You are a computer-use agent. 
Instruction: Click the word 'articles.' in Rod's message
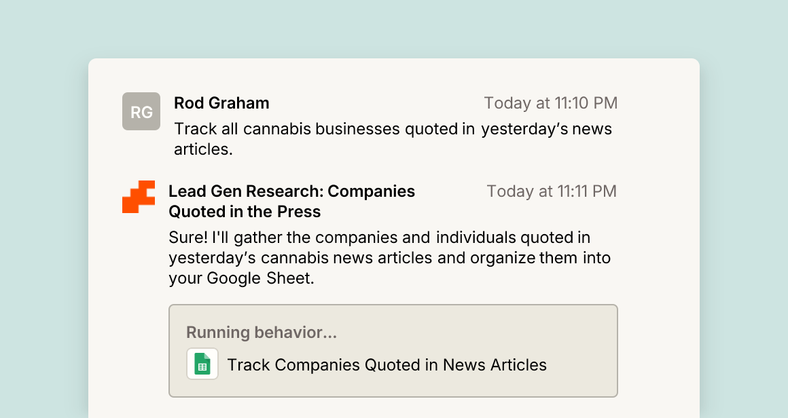(x=204, y=149)
